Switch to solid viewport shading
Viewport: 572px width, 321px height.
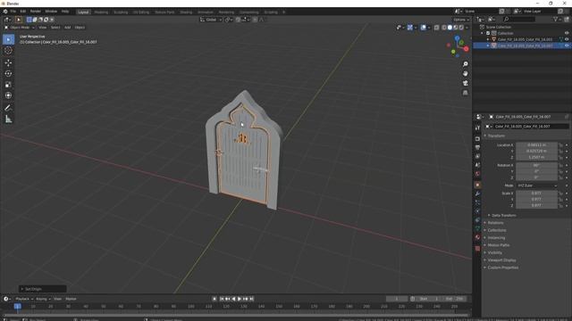(450, 28)
